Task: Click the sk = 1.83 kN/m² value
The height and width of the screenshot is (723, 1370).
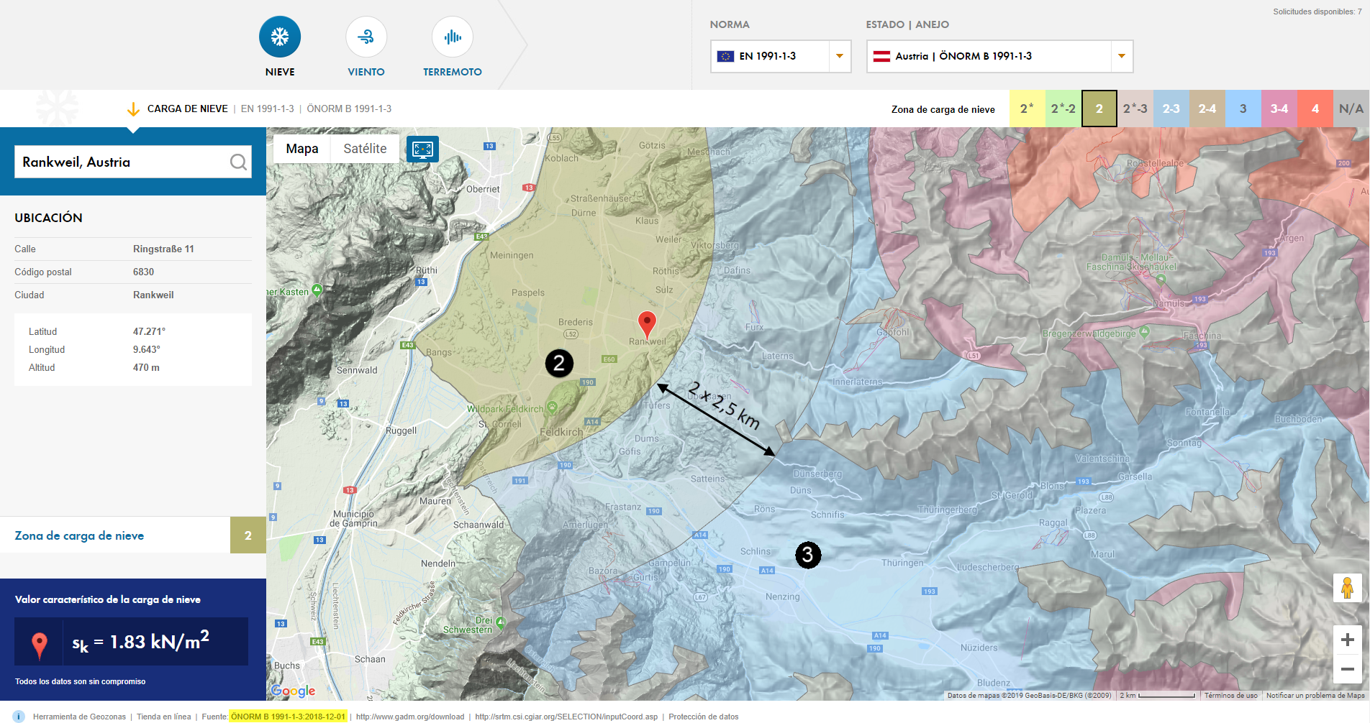Action: [x=141, y=642]
